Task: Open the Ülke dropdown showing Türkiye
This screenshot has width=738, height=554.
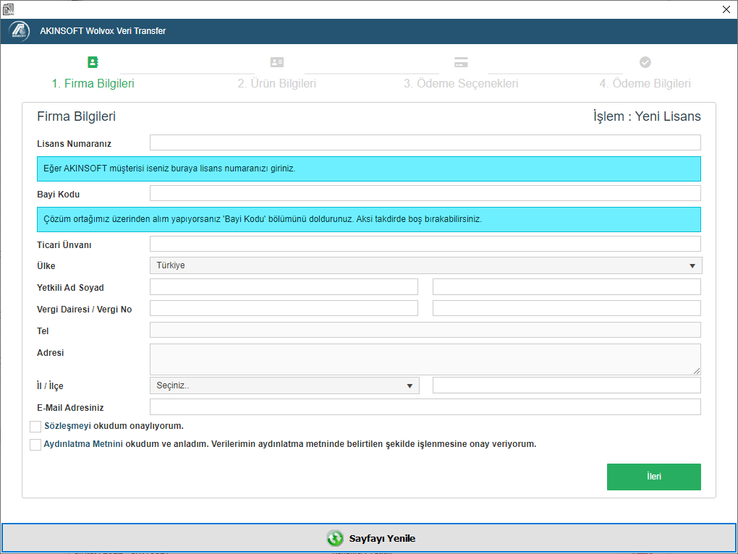Action: (426, 265)
